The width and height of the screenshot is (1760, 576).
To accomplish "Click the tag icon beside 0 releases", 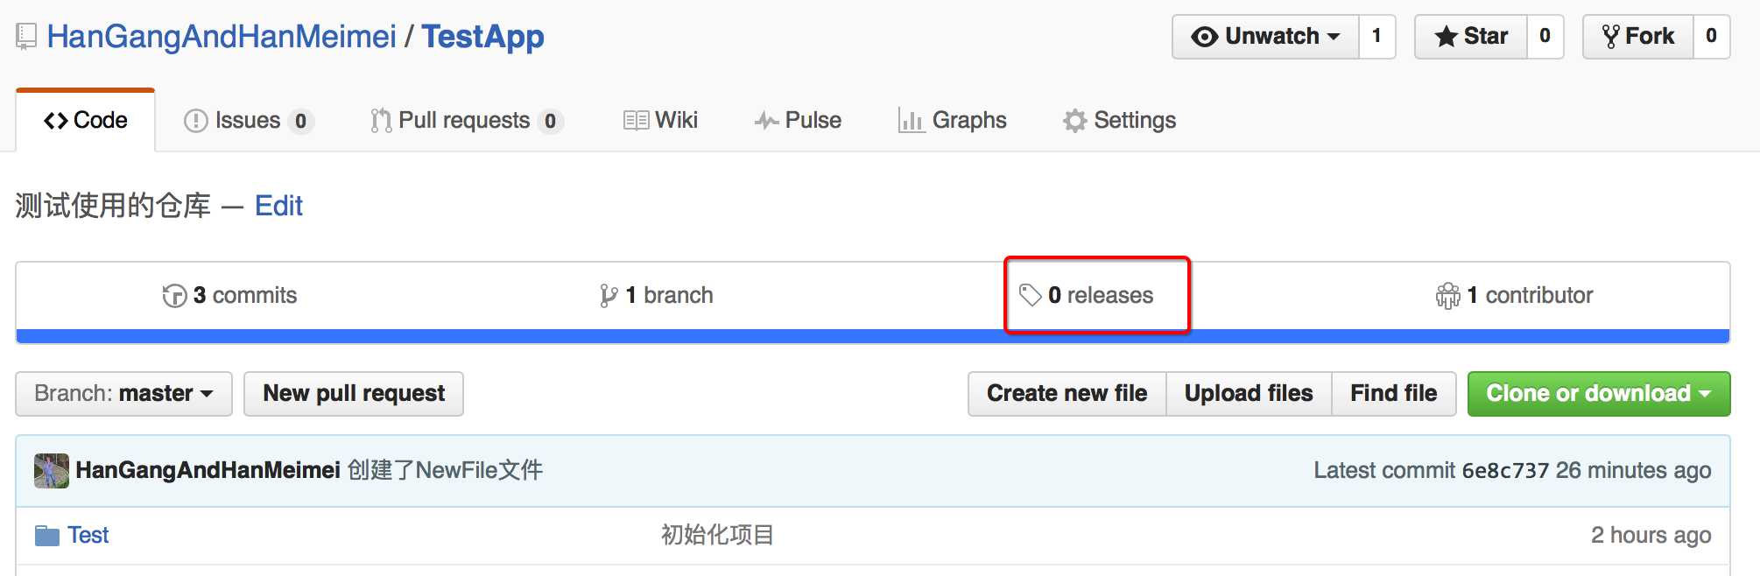I will click(x=1031, y=295).
